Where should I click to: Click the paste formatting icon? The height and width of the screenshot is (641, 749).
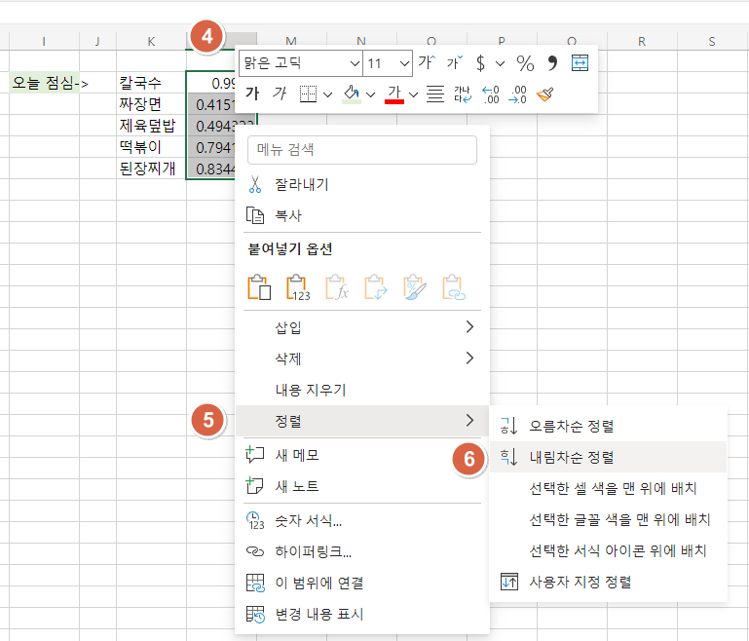pos(415,287)
